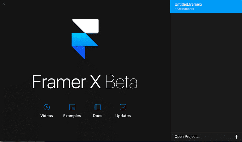
Task: Click the Docs sidebar-panel icon
Action: click(98, 107)
